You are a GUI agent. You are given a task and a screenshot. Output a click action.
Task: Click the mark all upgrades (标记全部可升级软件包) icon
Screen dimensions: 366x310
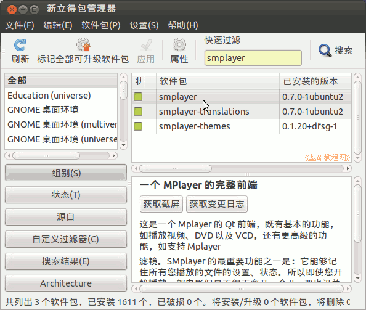83,44
